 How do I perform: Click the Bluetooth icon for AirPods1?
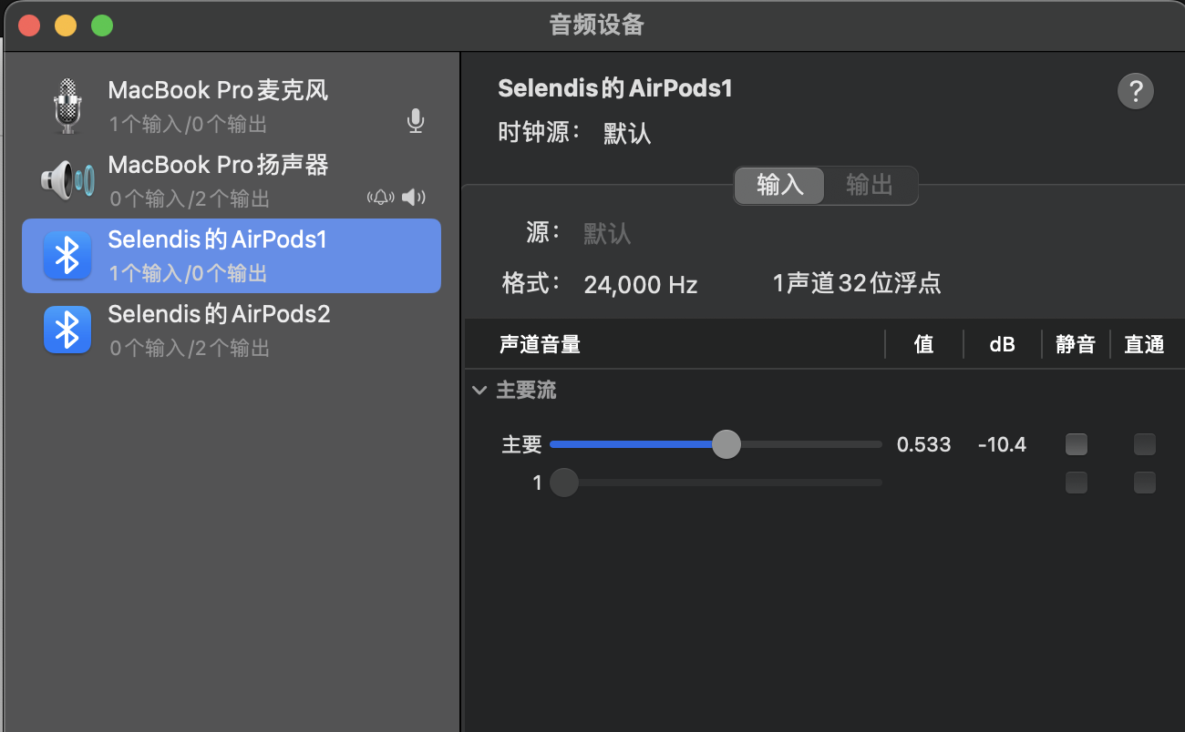pos(67,256)
